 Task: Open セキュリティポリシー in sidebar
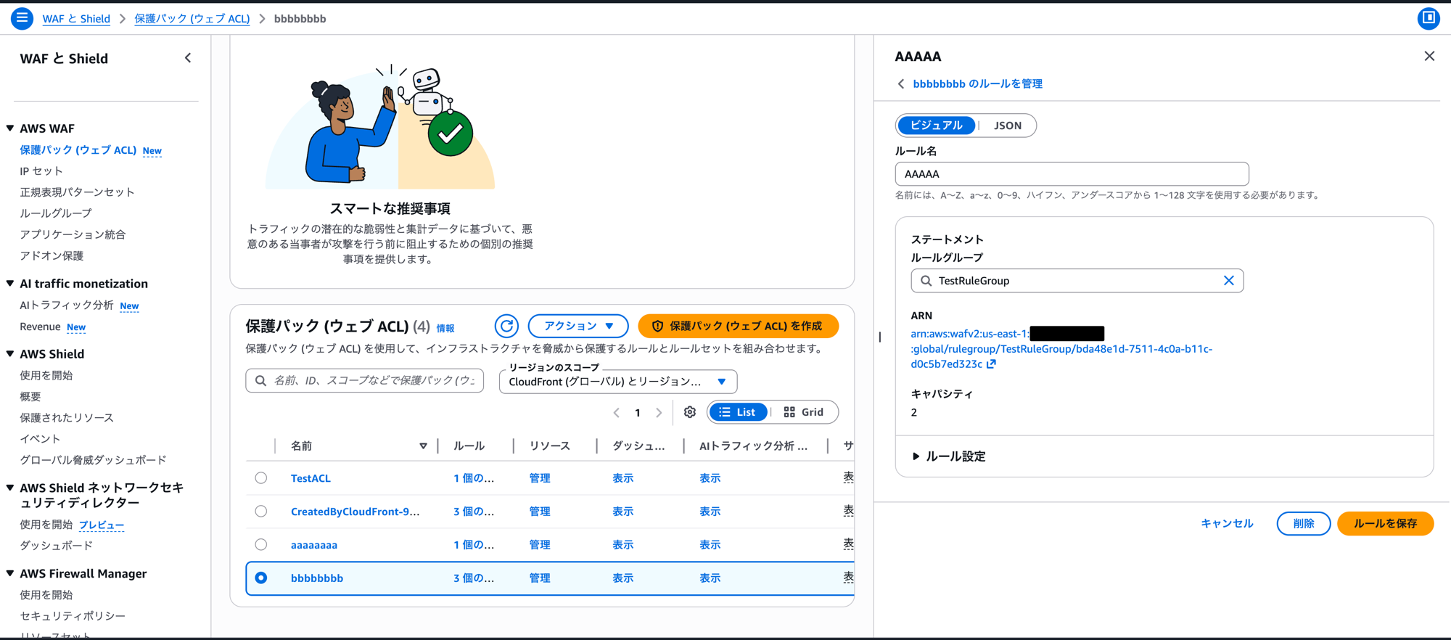coord(73,616)
